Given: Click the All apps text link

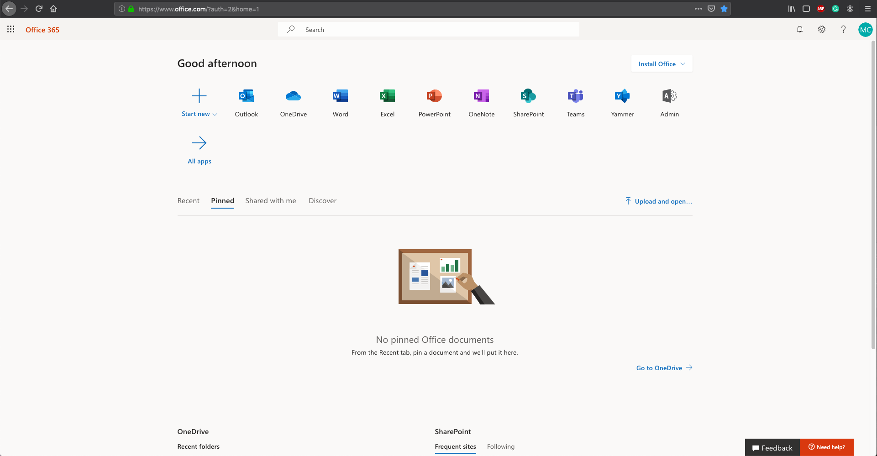Looking at the screenshot, I should [200, 161].
